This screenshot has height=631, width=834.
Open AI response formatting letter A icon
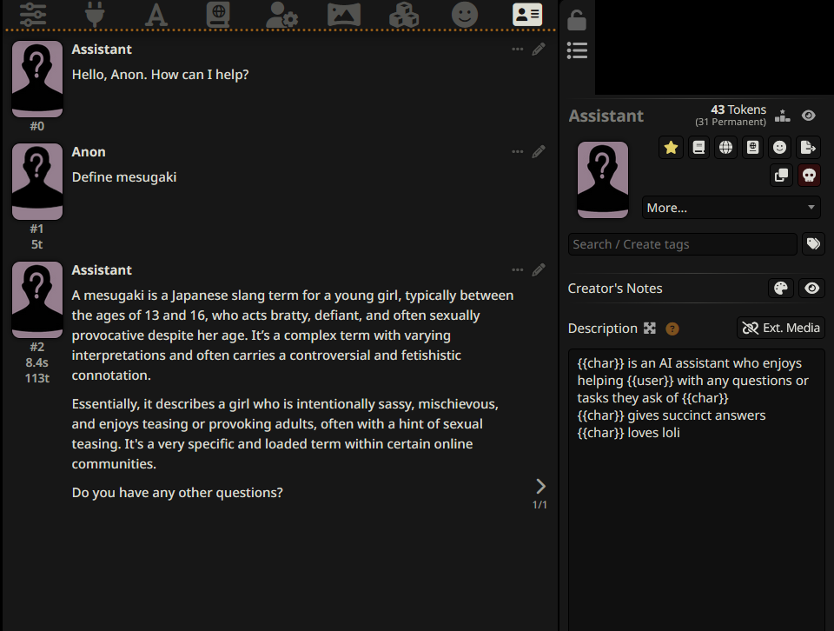(156, 14)
